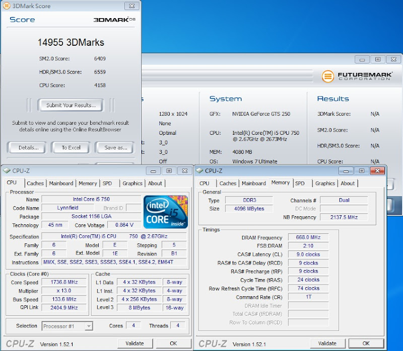Switch to Mainboard tab in left CPU-Z

pyautogui.click(x=61, y=183)
